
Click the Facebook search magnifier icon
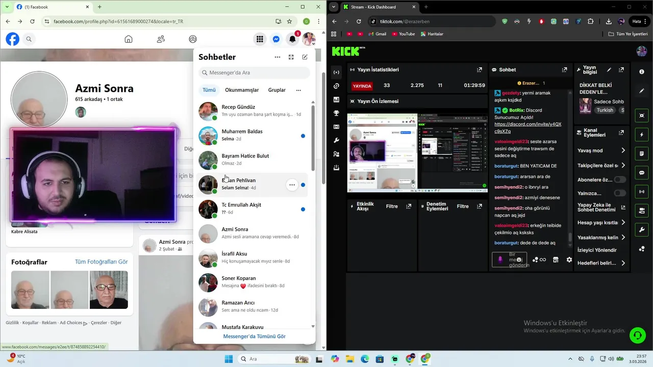pos(29,39)
